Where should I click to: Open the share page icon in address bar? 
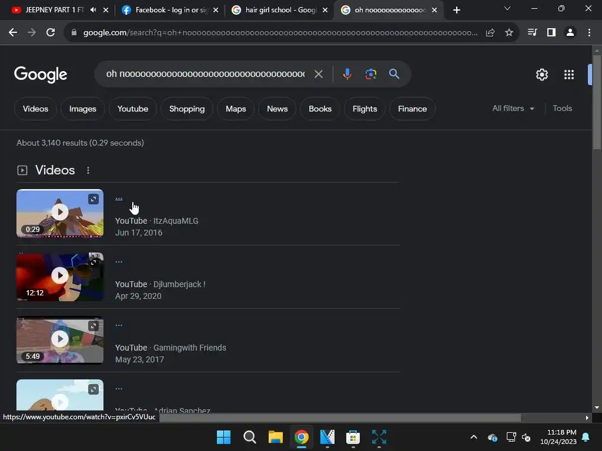point(490,33)
